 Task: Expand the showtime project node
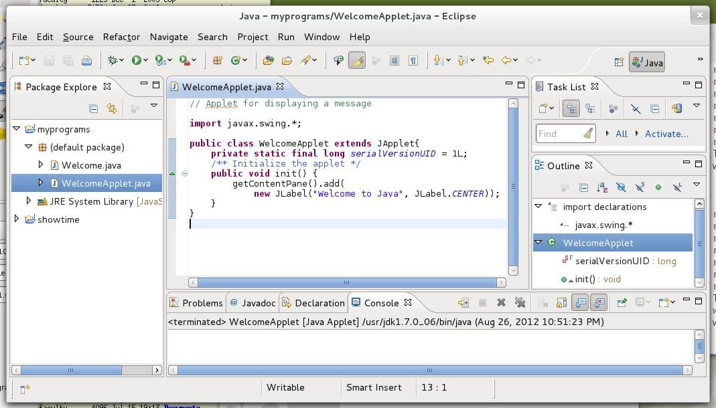click(x=17, y=219)
